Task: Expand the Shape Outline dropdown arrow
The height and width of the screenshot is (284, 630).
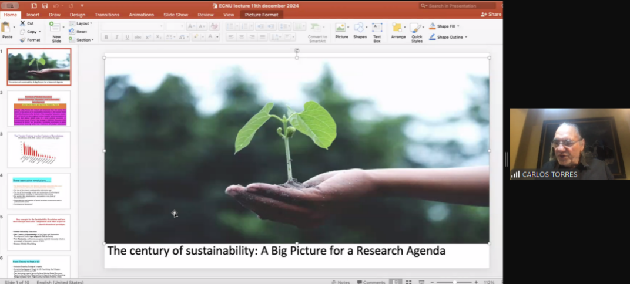Action: point(466,38)
